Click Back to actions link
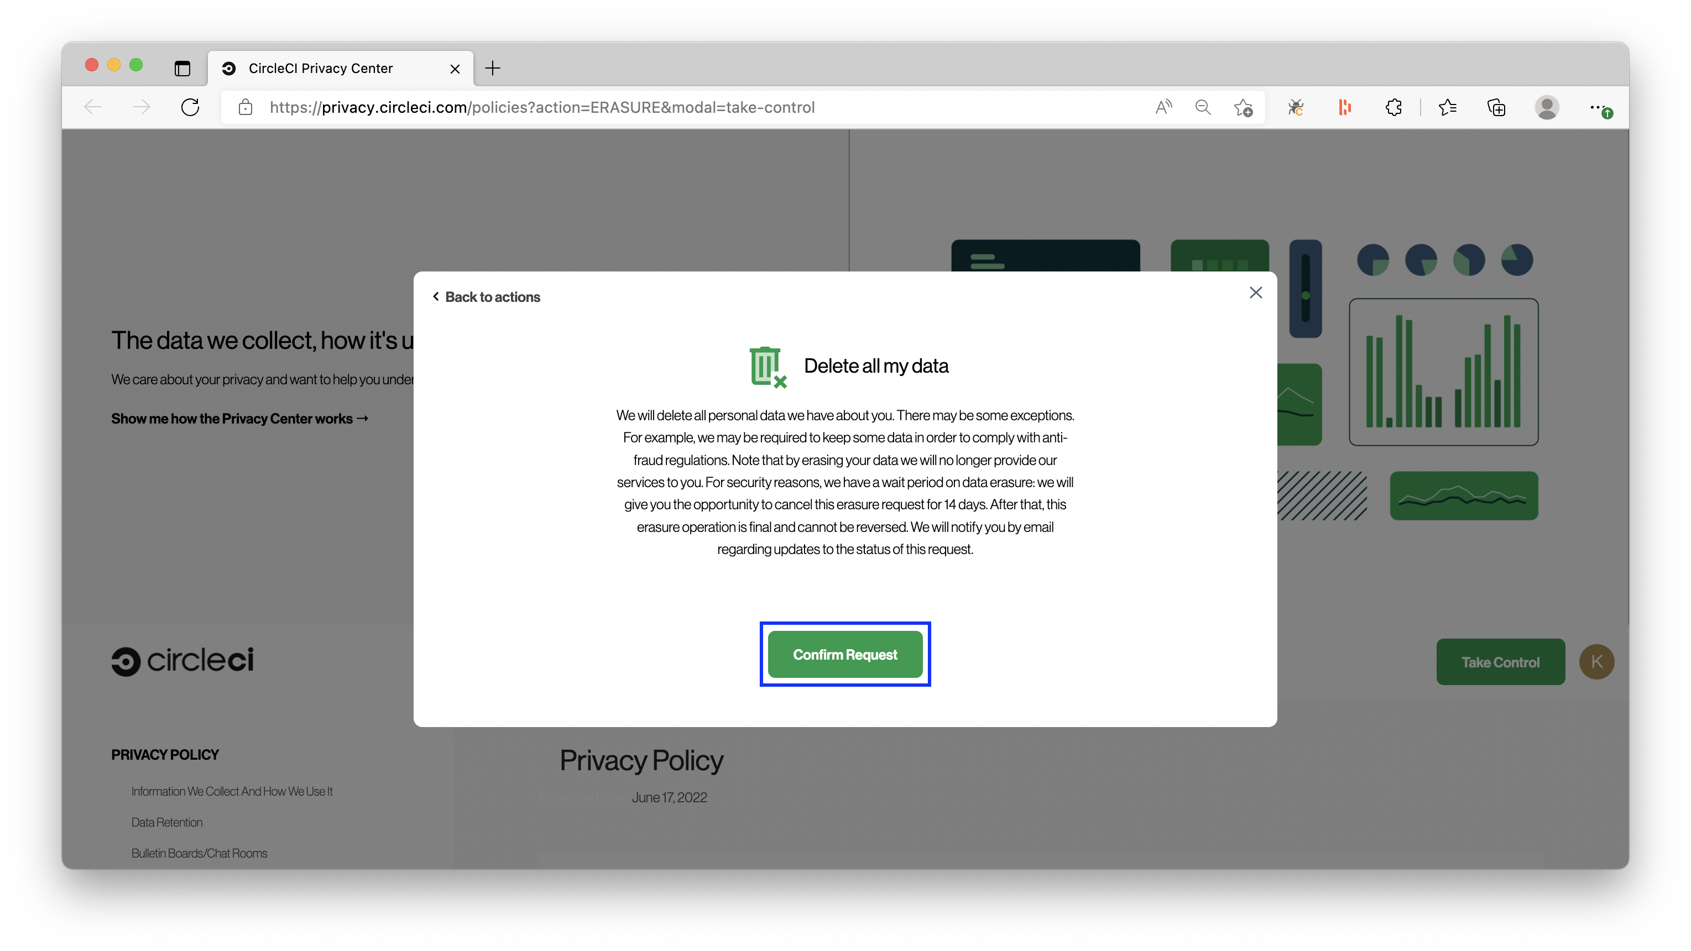 (x=486, y=296)
